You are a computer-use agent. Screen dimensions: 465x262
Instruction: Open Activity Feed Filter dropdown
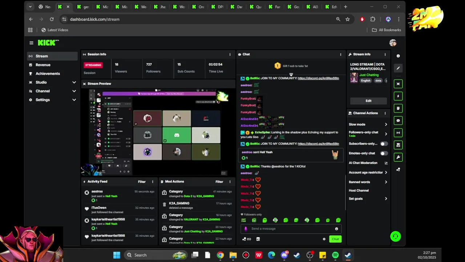click(142, 182)
